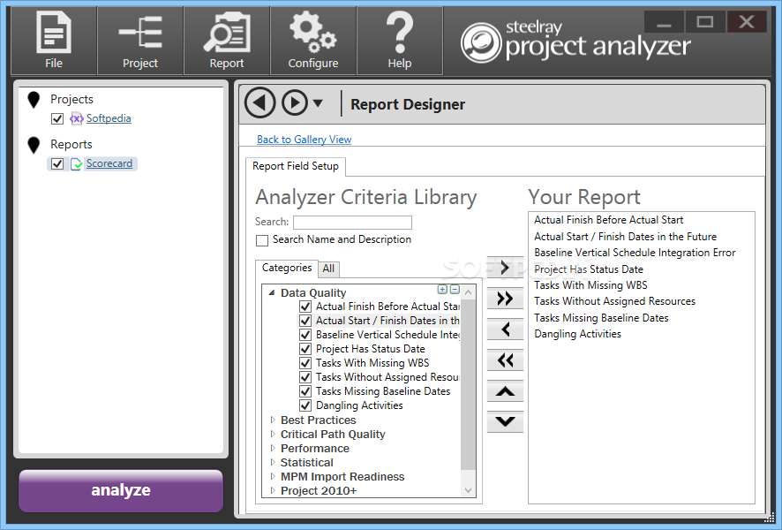Uncheck Actual Finish Before Actual Start criterion

(305, 307)
